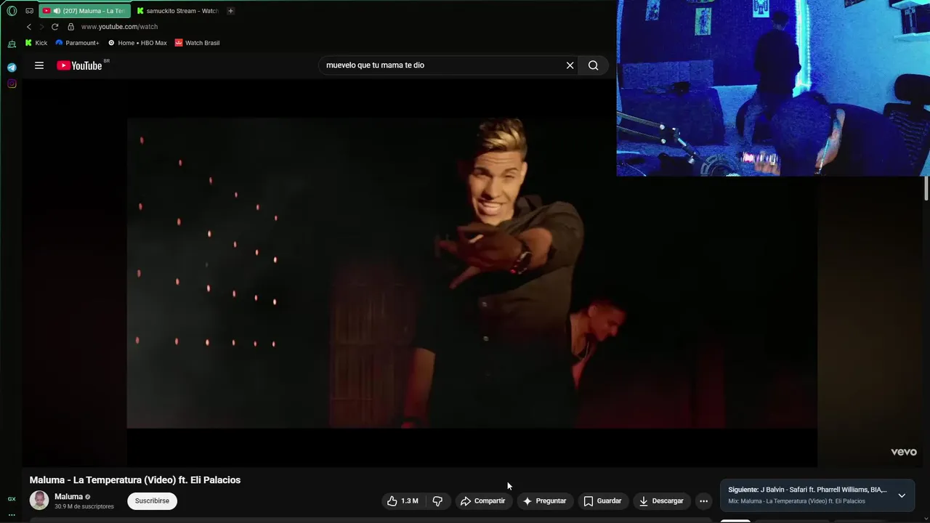
Task: Open the Kick bookmark
Action: (x=36, y=43)
